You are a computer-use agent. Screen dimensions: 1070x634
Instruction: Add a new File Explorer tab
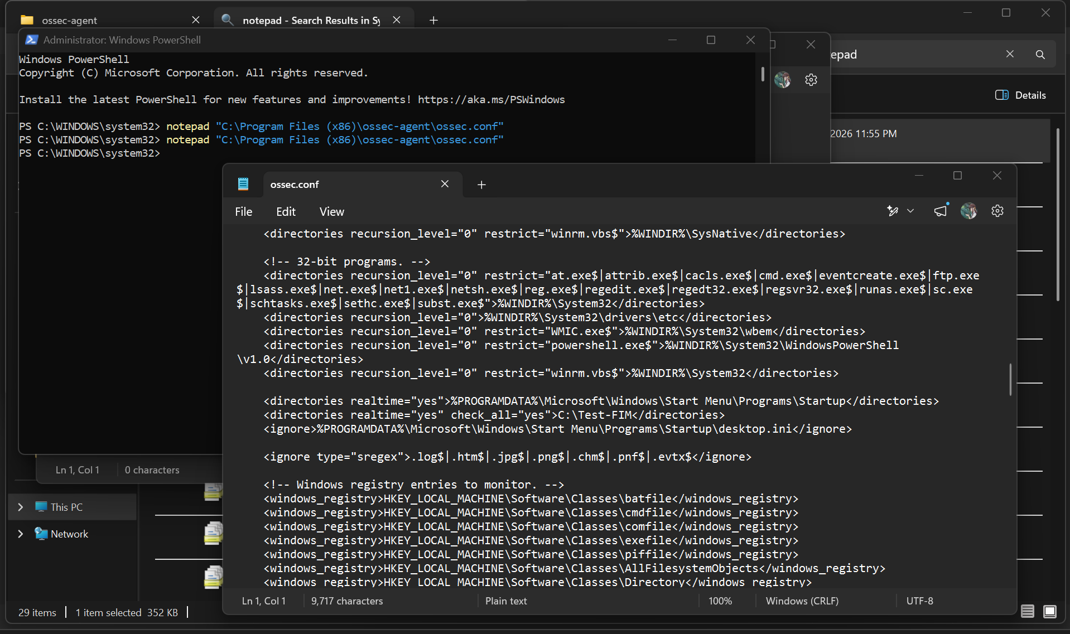click(433, 20)
